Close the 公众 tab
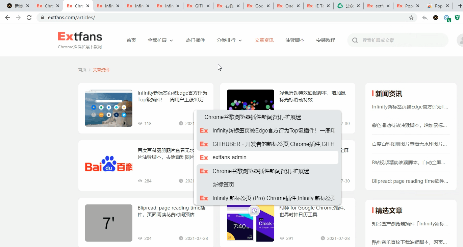 pos(358,6)
